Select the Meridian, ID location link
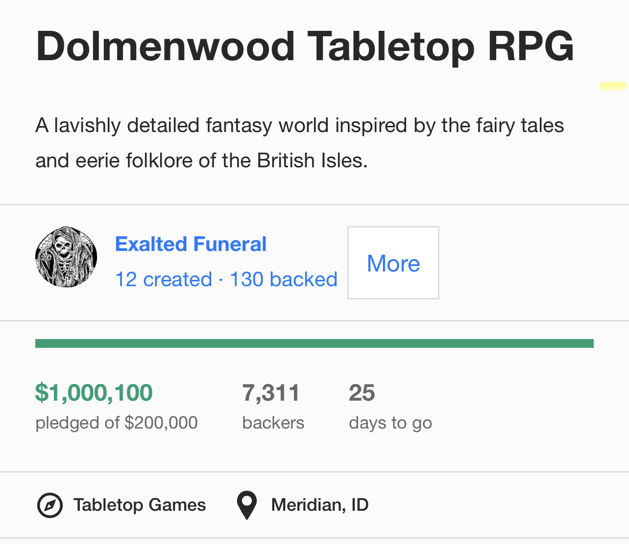629x544 pixels. (320, 505)
